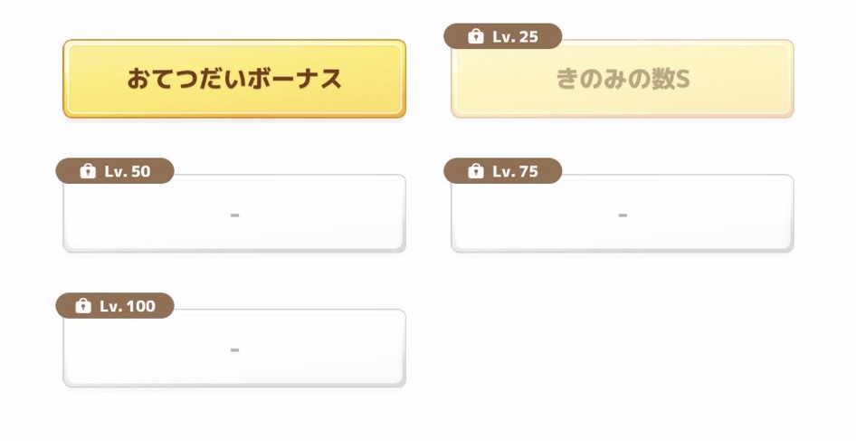Select the おてつだいボーナス sub-skill button
Image resolution: width=856 pixels, height=441 pixels.
234,79
